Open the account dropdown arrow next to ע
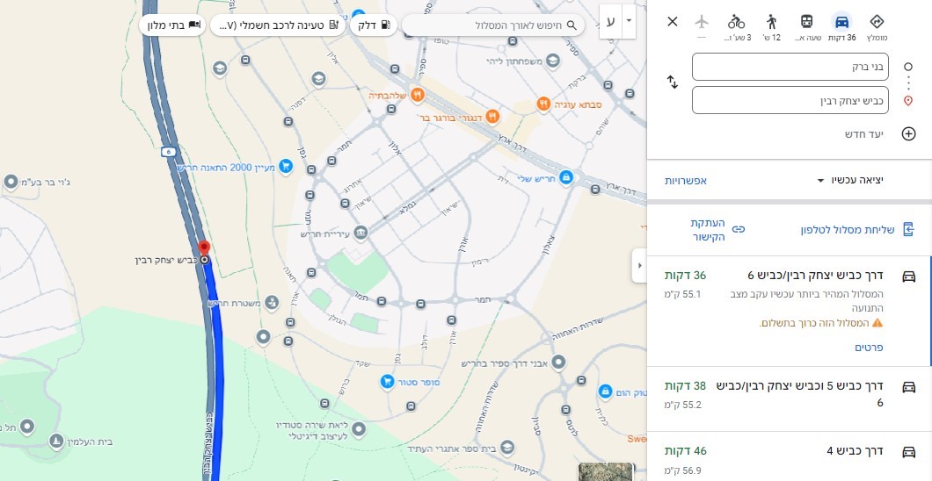 point(629,21)
